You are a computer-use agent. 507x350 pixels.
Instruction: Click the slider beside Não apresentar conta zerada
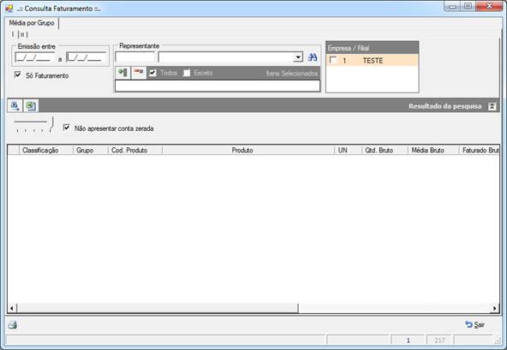tap(33, 126)
